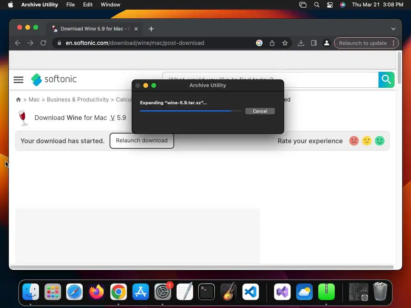The height and width of the screenshot is (308, 411).
Task: Cancel the wine-5.9.tar.xz expansion
Action: click(260, 111)
